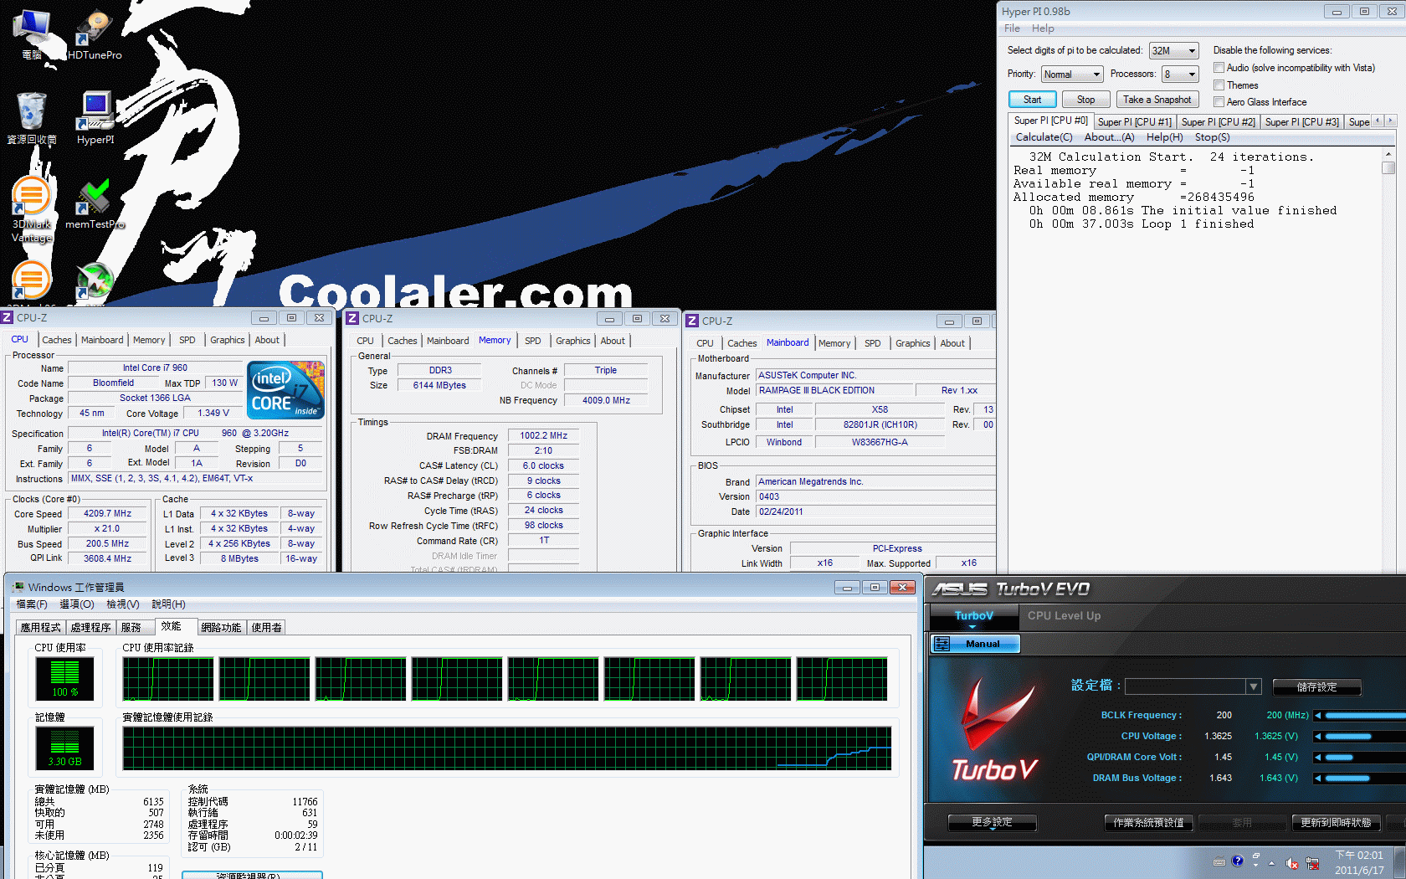This screenshot has width=1406, height=879.
Task: Open 檢視(V) menu in Task Manager
Action: pyautogui.click(x=123, y=604)
